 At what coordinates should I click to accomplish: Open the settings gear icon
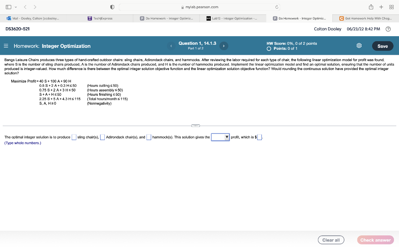pos(359,46)
